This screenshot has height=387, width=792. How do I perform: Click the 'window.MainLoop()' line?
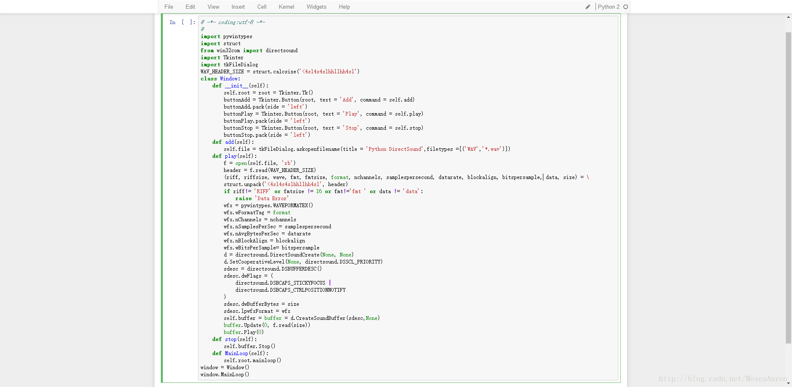[225, 375]
